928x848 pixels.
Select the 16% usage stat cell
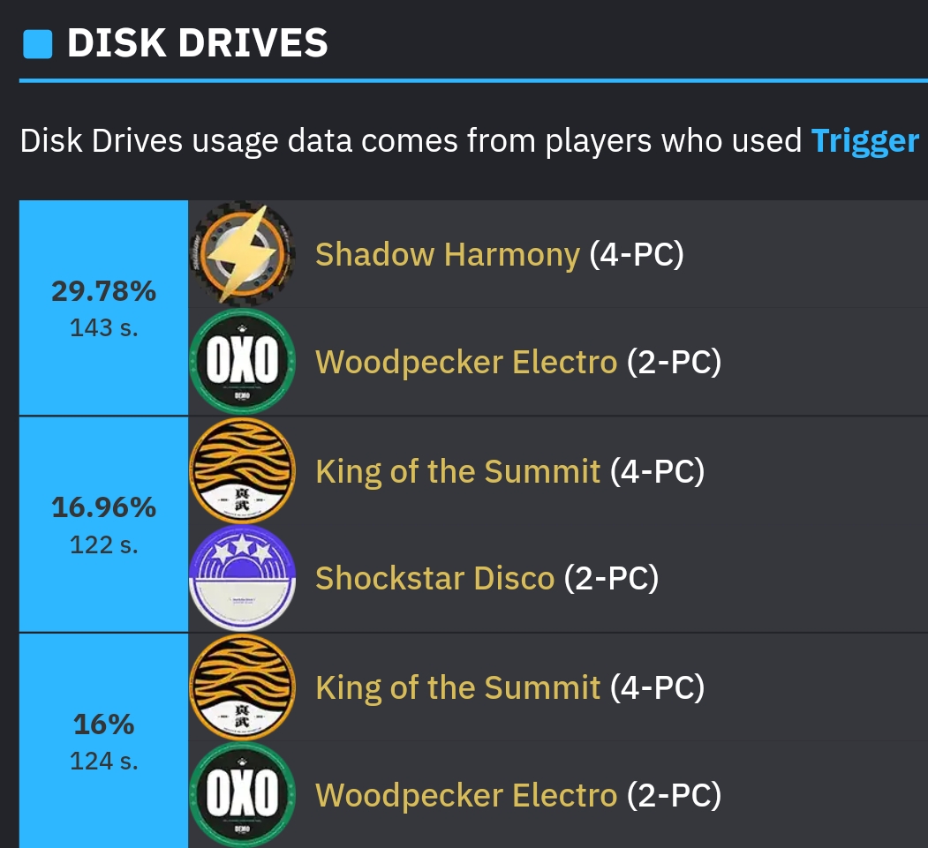pos(103,740)
